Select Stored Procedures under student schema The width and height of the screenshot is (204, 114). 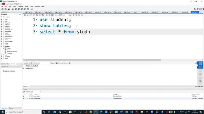tap(12, 52)
